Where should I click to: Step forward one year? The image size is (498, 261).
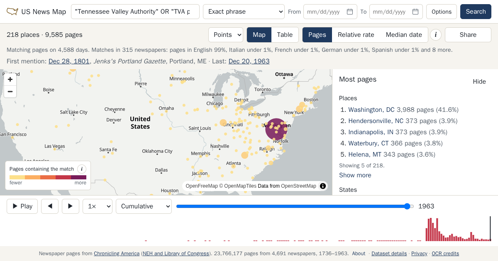point(71,206)
